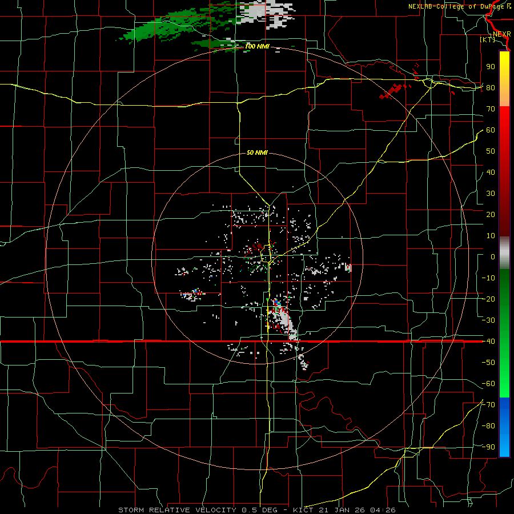Select the -40 value on velocity scale

tap(488, 342)
